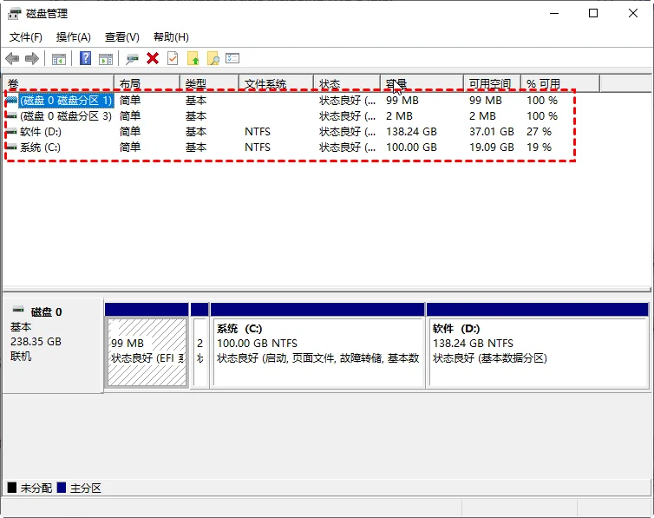
Task: Select the (磁盘 0 磁盘分区 1) volume name
Action: pyautogui.click(x=66, y=101)
